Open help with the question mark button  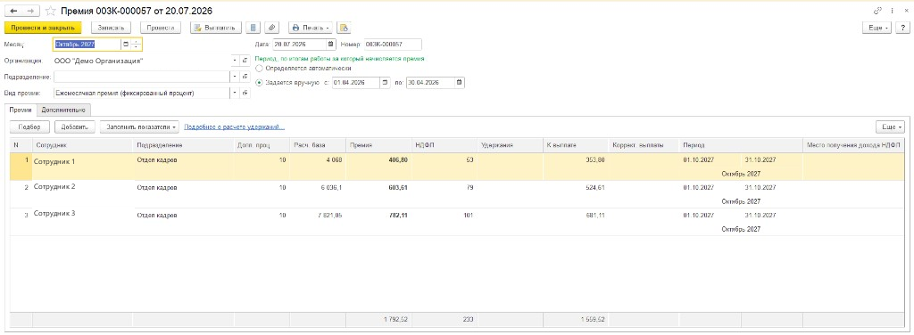(903, 28)
